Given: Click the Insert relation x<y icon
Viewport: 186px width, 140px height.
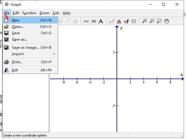Looking at the screenshot, I should (x=86, y=21).
